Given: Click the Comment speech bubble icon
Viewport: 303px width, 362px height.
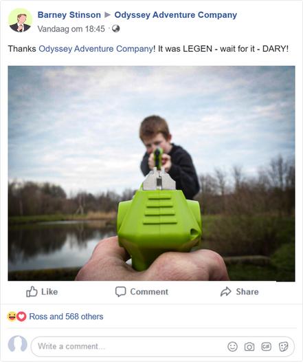Looking at the screenshot, I should click(x=120, y=292).
